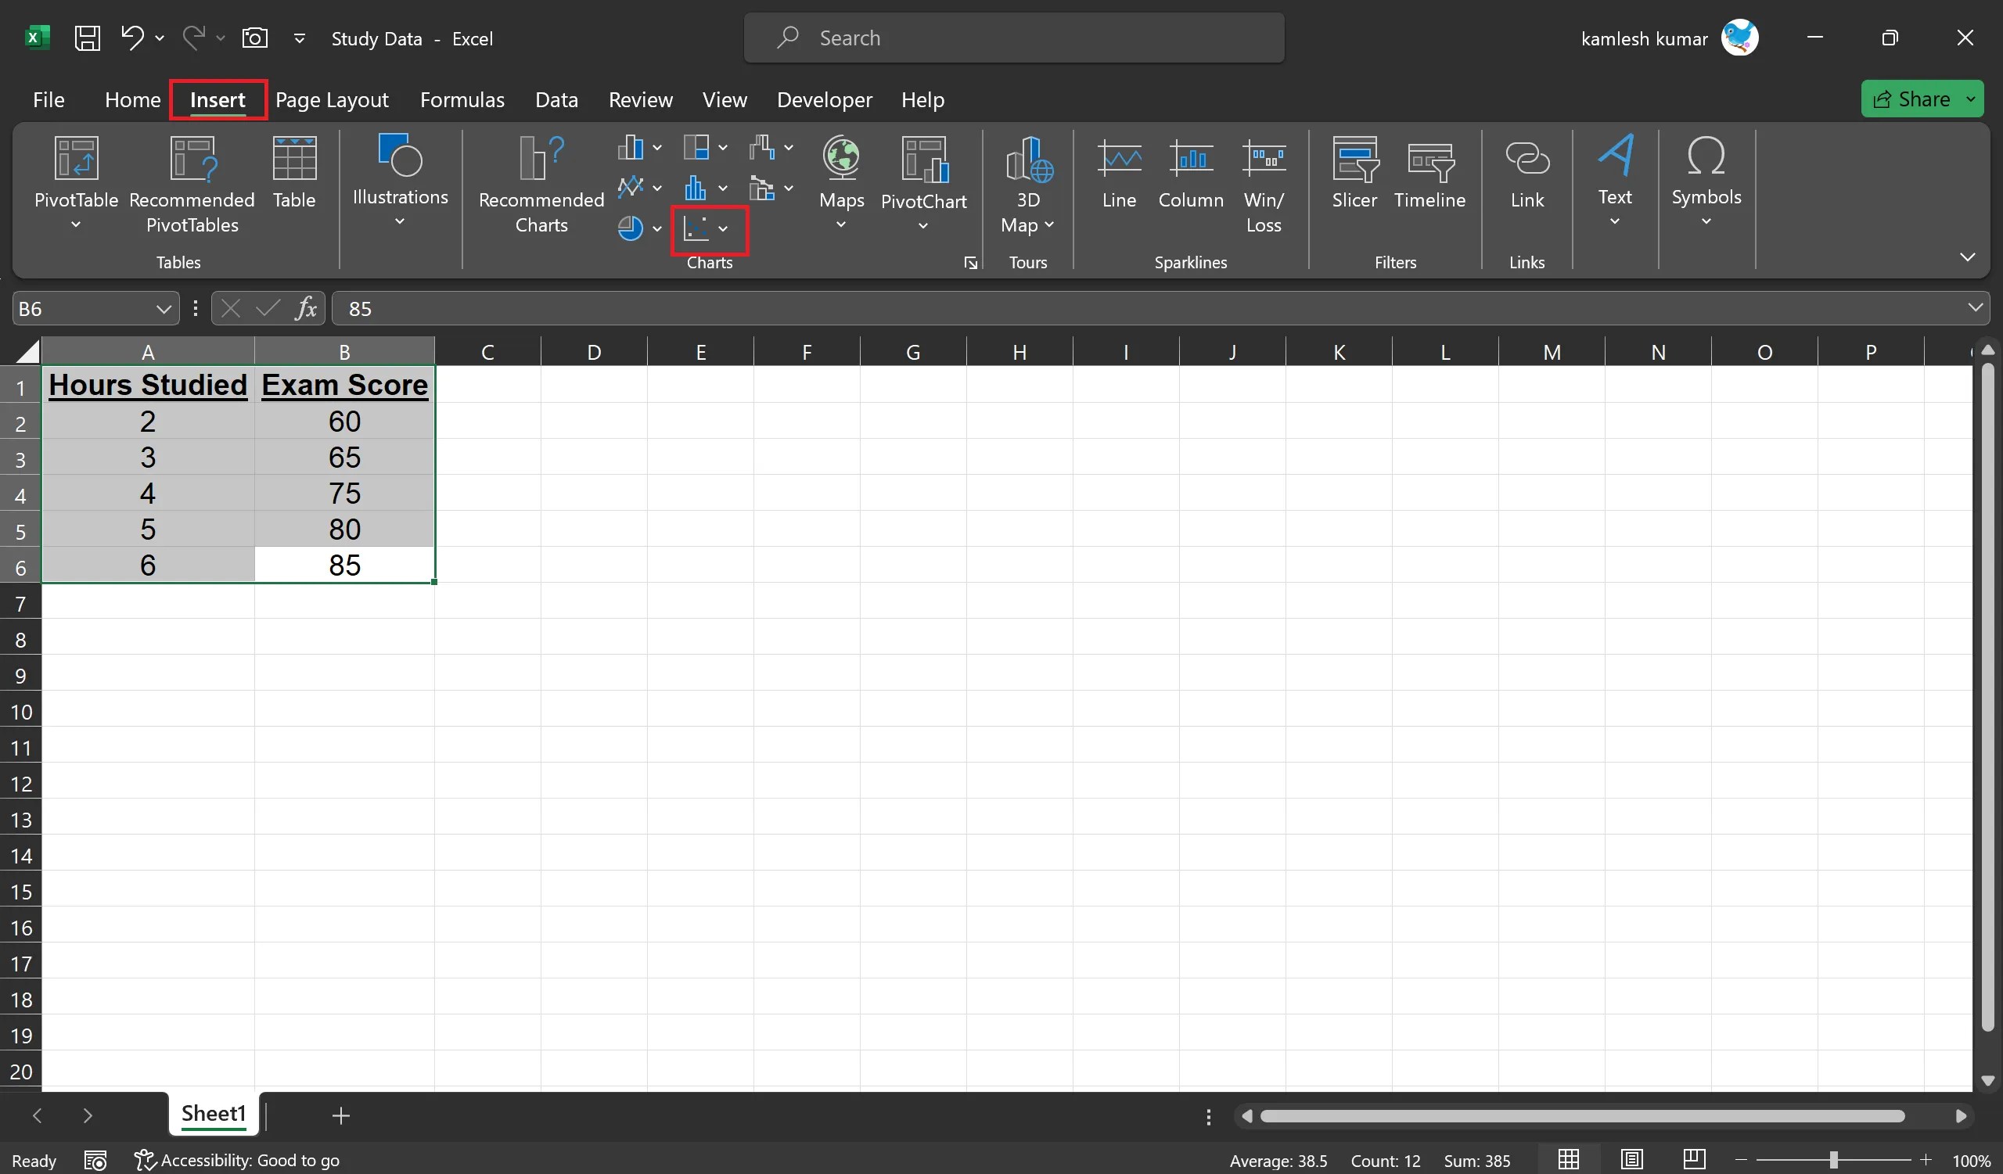The width and height of the screenshot is (2003, 1174).
Task: Click inside the Search box
Action: click(x=1013, y=38)
